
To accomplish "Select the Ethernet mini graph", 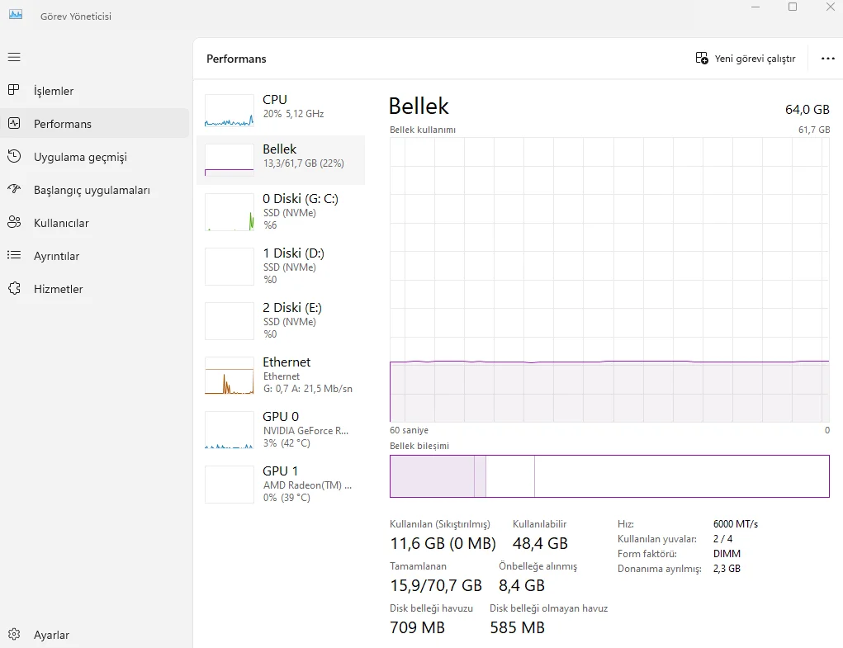I will [229, 376].
